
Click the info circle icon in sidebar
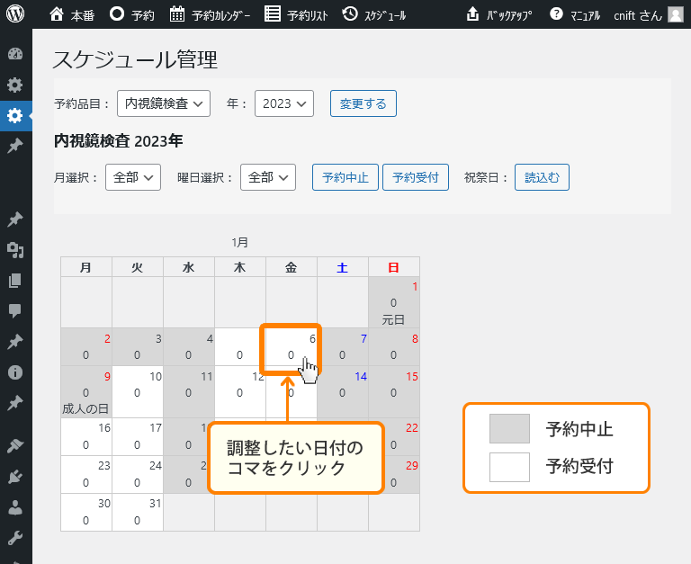pos(15,372)
